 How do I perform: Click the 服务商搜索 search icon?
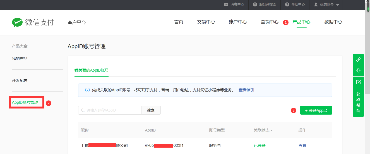255,5
